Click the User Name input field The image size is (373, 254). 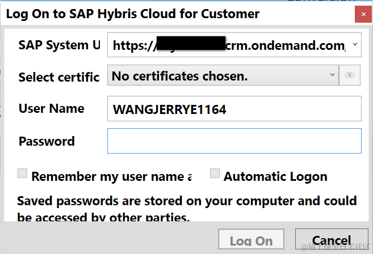pos(234,109)
